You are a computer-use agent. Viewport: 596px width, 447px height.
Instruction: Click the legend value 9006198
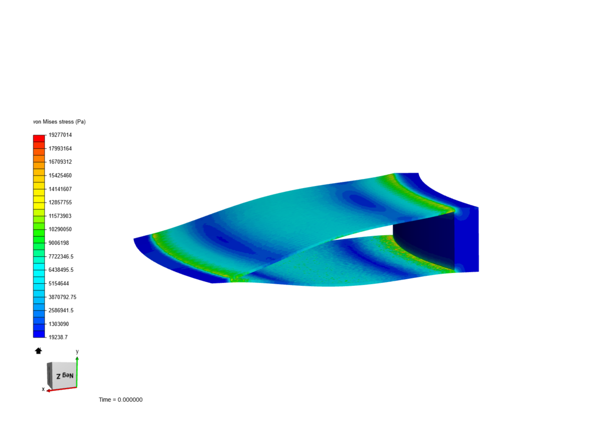click(x=59, y=243)
